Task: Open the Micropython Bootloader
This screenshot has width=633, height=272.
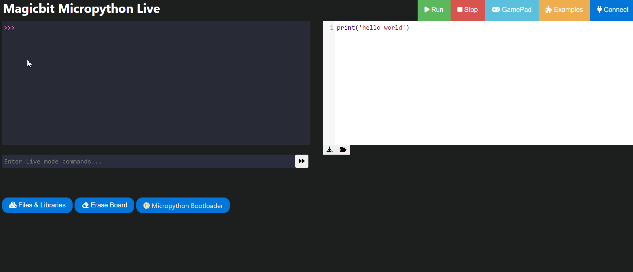Action: tap(183, 205)
